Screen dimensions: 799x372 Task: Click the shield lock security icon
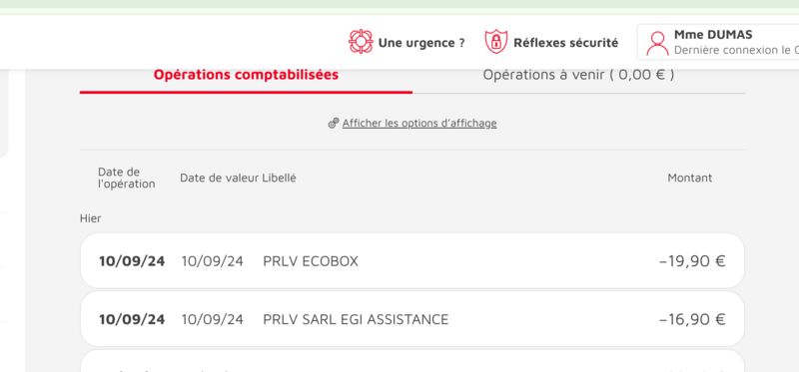click(495, 42)
